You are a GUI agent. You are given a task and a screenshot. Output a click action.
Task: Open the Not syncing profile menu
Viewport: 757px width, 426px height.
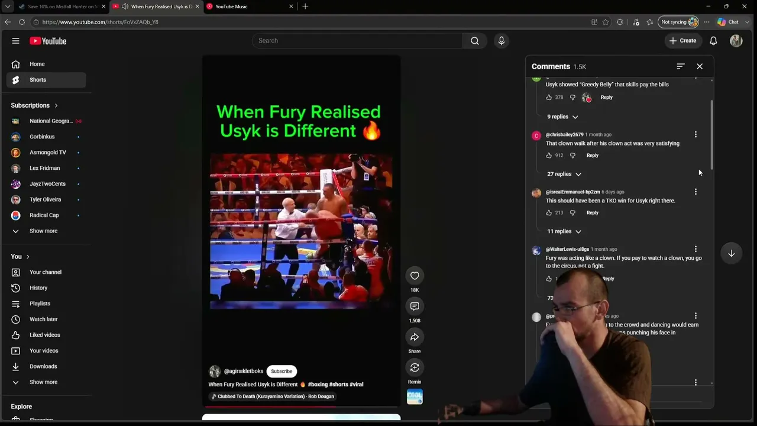679,22
